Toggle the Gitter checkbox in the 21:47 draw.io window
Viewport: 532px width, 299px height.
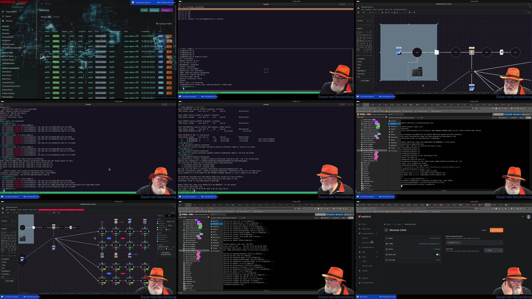click(x=158, y=221)
